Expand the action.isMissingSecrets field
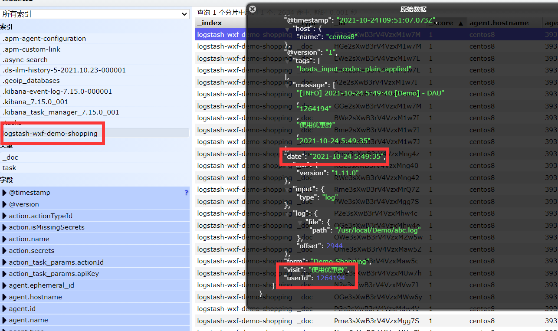 (5, 227)
